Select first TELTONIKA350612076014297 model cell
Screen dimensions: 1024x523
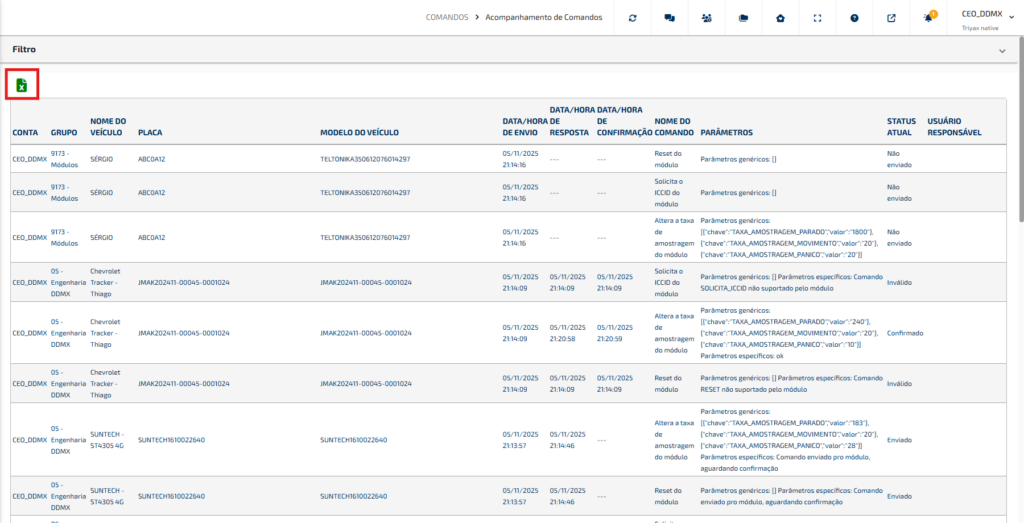click(x=365, y=159)
